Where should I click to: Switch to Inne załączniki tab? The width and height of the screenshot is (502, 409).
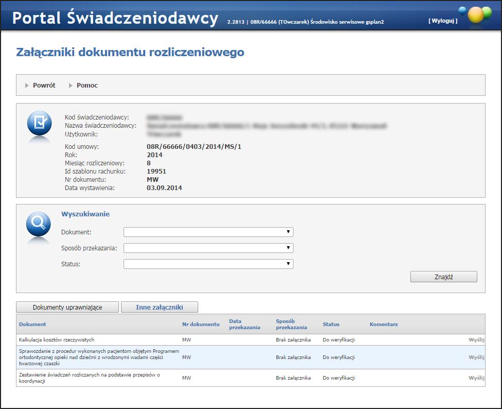point(160,307)
